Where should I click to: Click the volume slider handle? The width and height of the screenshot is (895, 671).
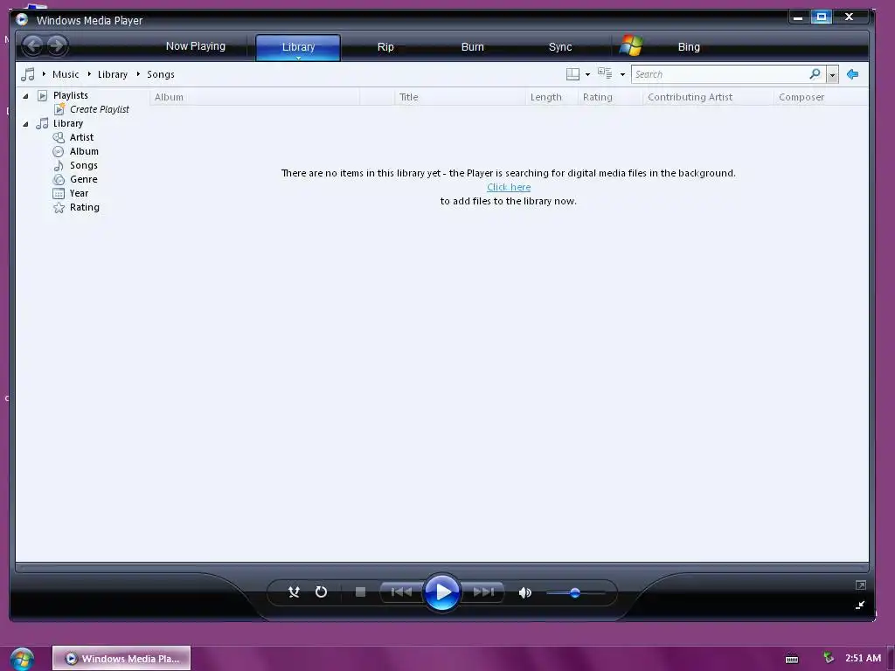(575, 593)
